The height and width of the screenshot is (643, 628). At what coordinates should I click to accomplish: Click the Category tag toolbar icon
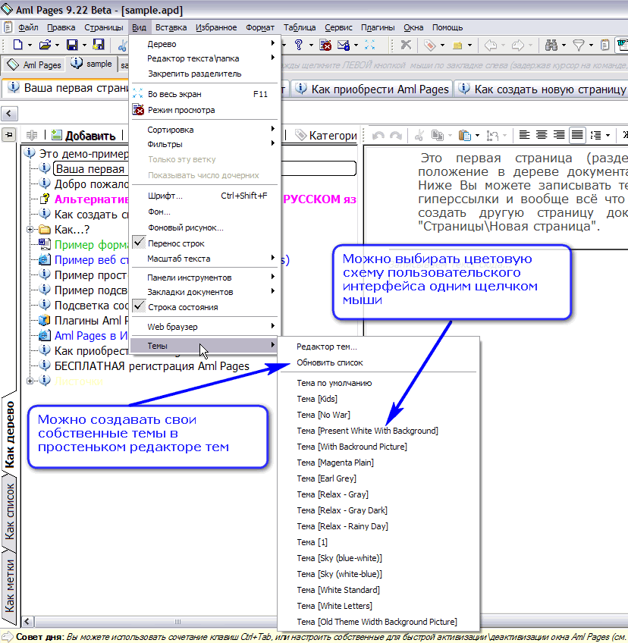point(429,45)
